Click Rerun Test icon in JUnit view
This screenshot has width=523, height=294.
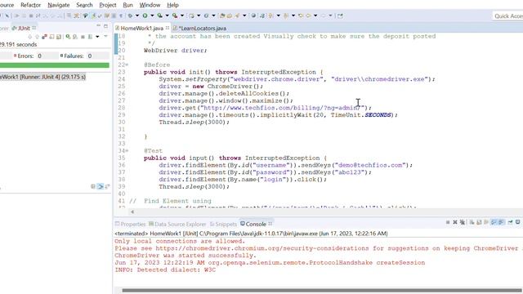click(x=68, y=37)
